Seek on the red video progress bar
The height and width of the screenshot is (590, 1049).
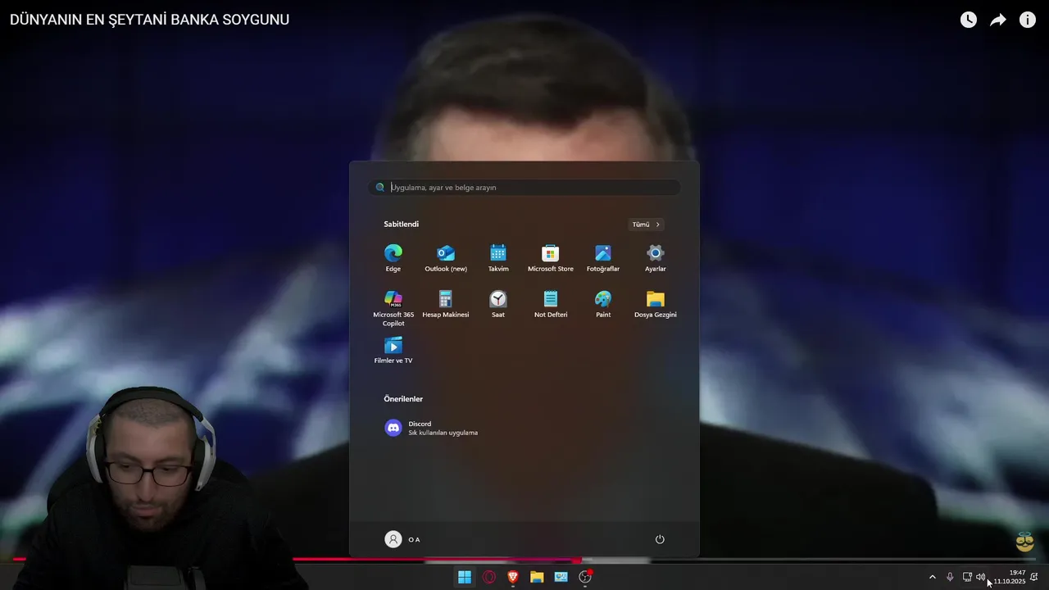point(524,560)
